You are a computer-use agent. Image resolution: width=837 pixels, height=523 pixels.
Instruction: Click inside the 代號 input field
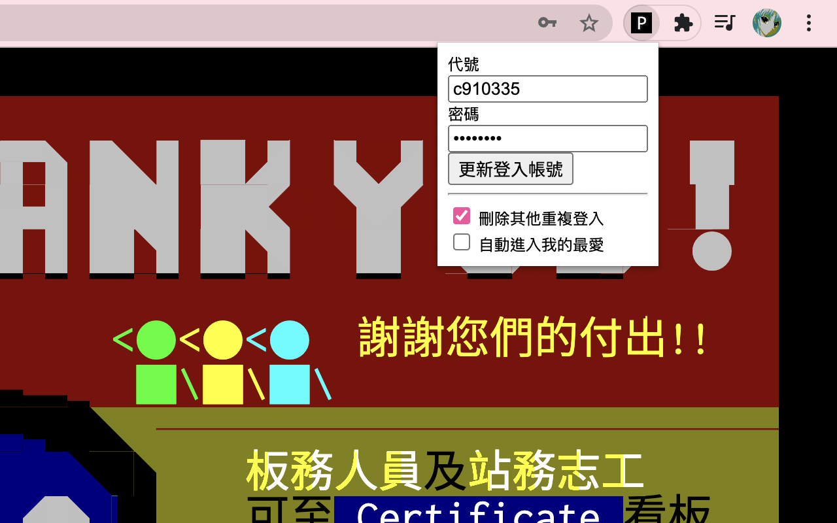(548, 89)
